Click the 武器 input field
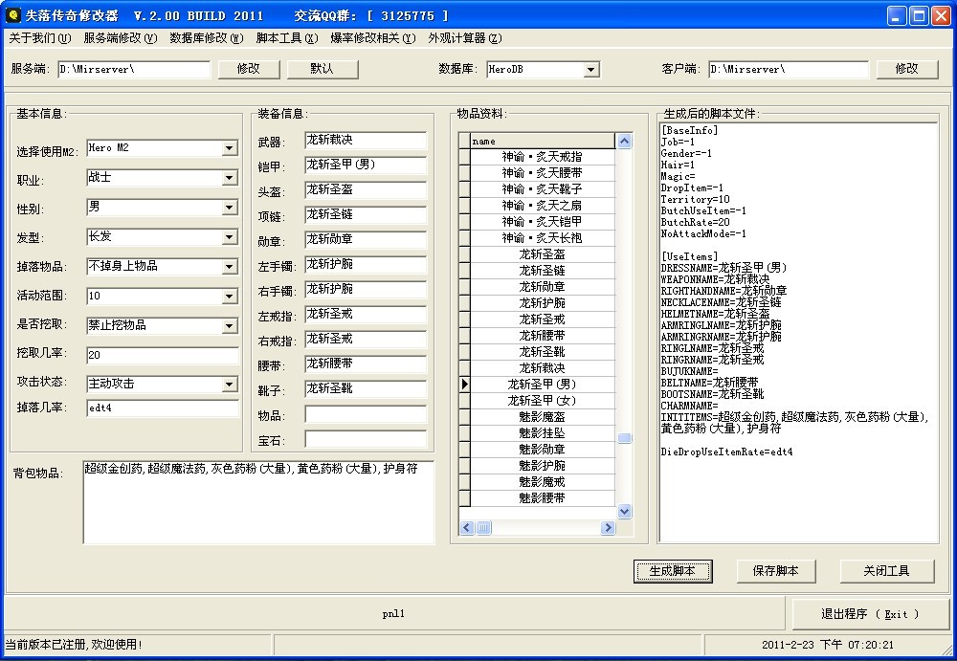The width and height of the screenshot is (957, 661). (366, 141)
